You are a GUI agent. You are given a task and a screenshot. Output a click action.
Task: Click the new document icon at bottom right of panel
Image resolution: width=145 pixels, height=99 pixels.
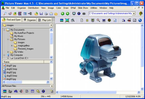[52, 91]
